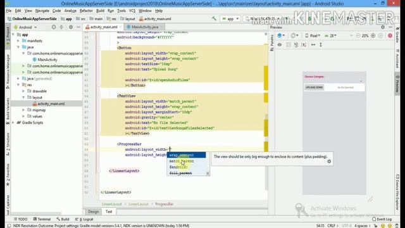
Task: Click the locate/scroll-from-source target icon in Project panel
Action: click(53, 27)
